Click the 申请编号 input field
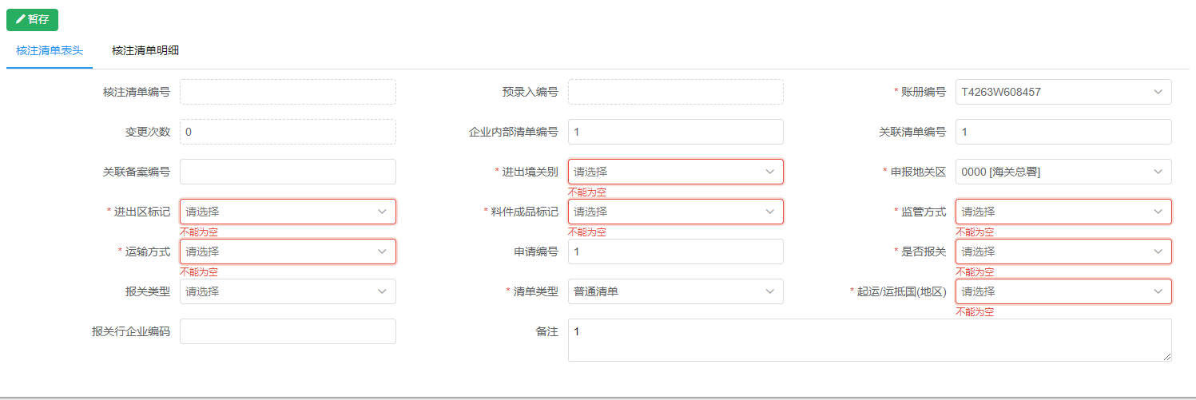 (x=676, y=251)
